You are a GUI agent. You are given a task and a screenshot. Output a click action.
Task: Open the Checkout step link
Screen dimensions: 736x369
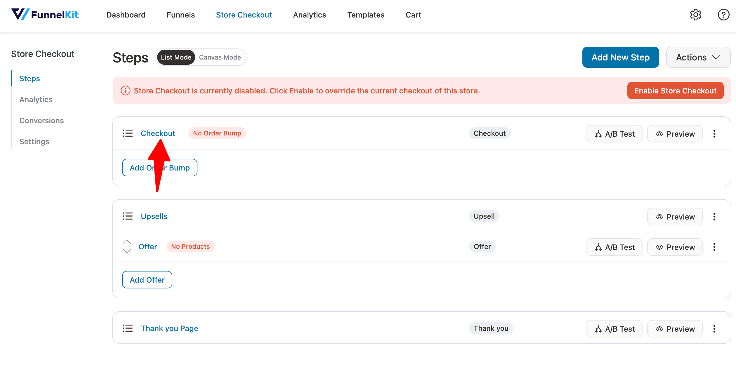(x=158, y=133)
